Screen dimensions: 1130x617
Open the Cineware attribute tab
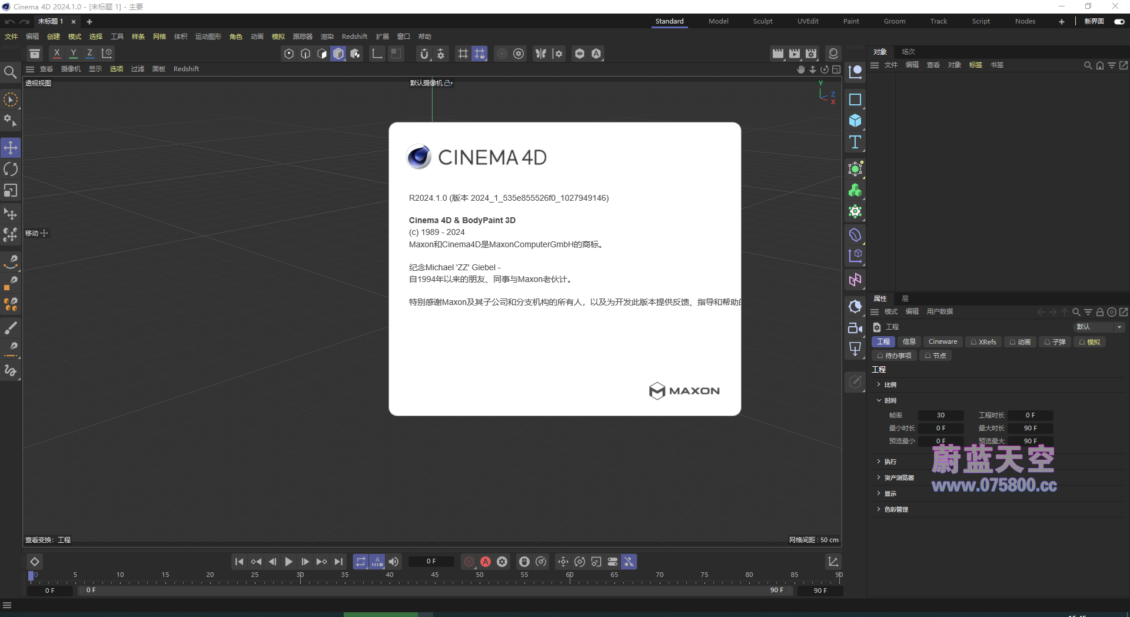pos(943,341)
